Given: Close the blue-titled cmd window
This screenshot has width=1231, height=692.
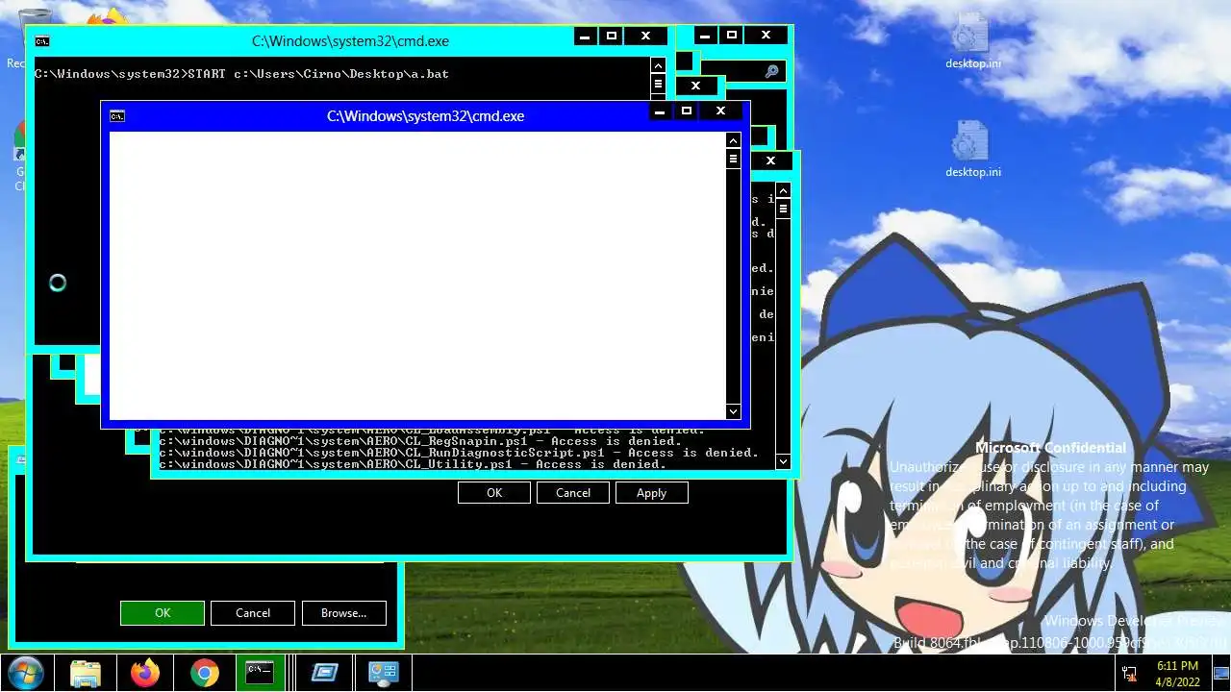Looking at the screenshot, I should coord(720,111).
